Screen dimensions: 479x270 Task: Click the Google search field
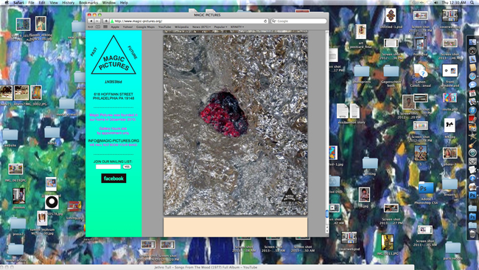click(298, 21)
